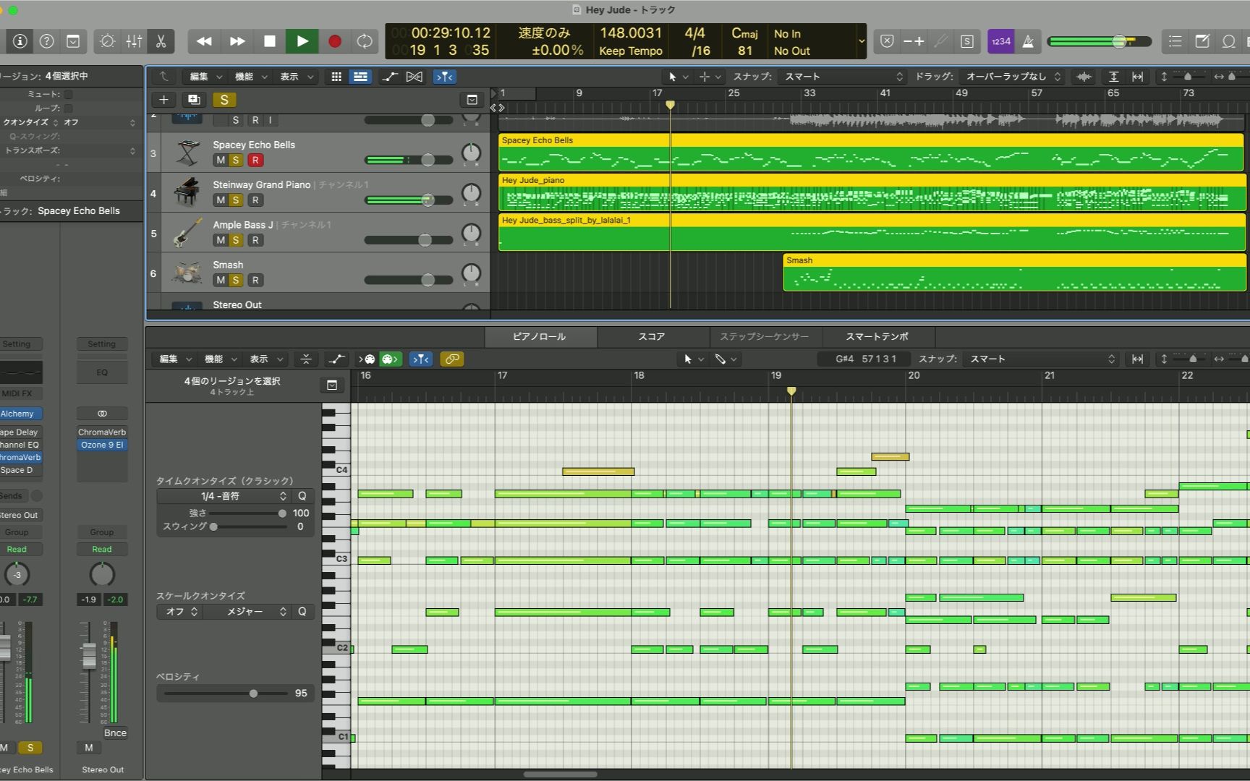This screenshot has width=1250, height=781.
Task: Open piano roll 編集 menu
Action: click(x=175, y=359)
